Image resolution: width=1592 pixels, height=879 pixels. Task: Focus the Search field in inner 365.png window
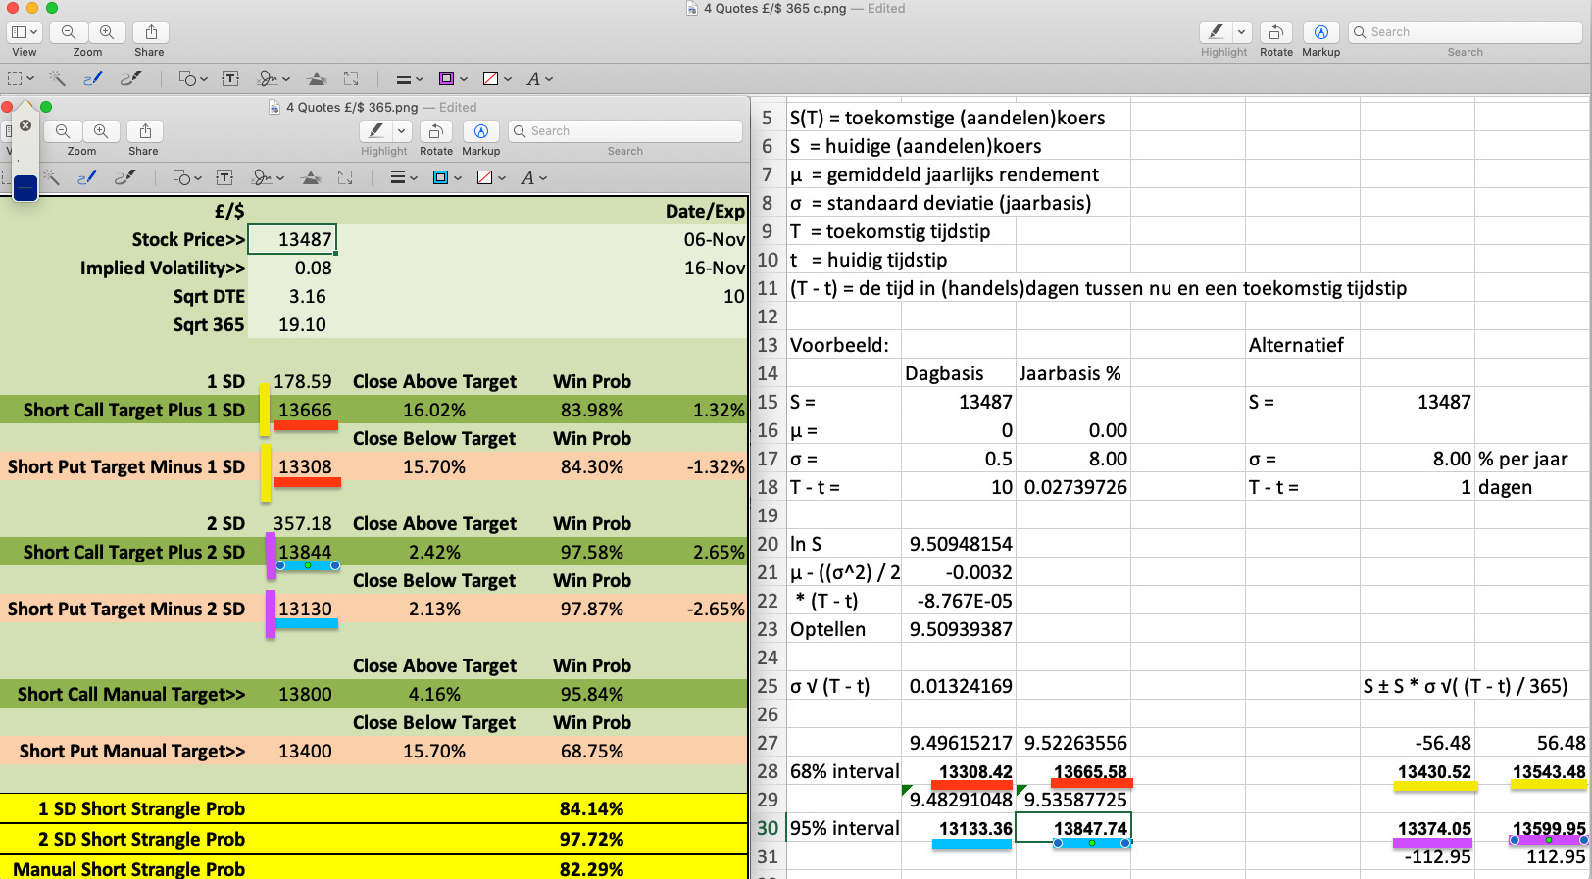pos(625,131)
